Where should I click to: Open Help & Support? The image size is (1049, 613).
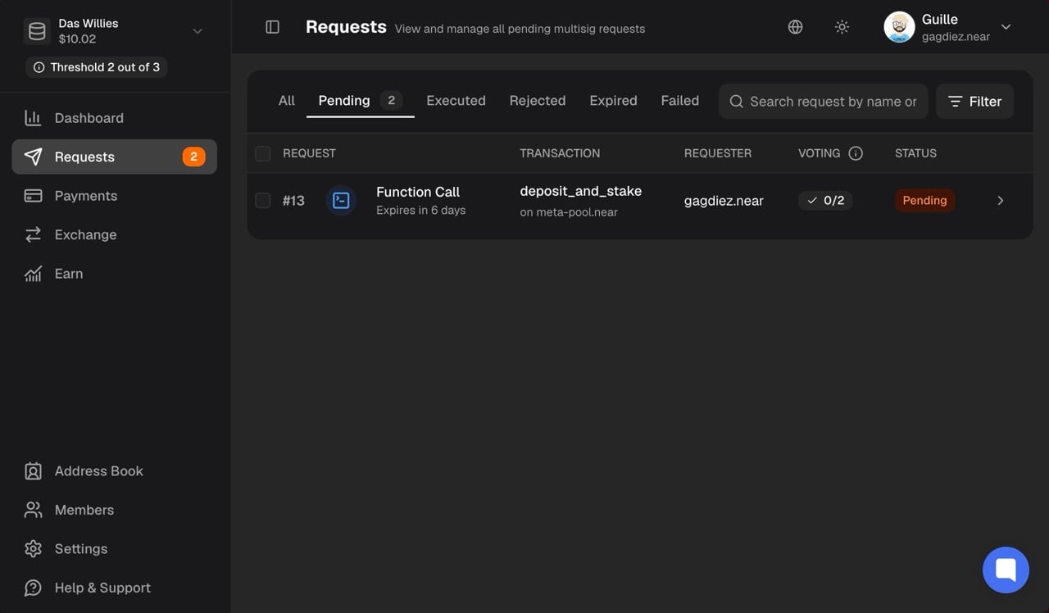(x=114, y=588)
